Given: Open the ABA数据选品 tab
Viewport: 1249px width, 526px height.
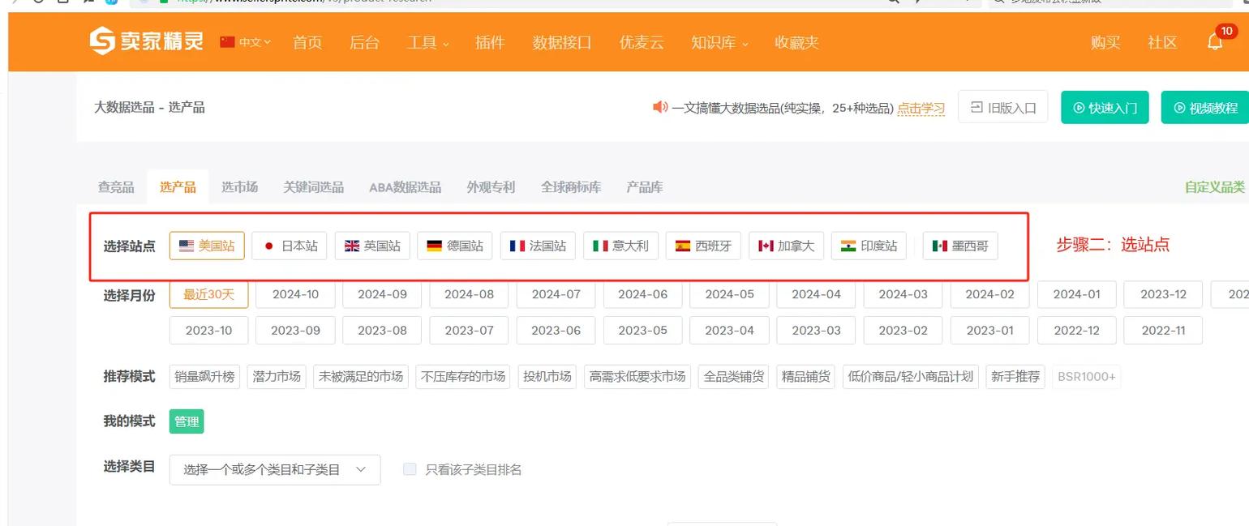Looking at the screenshot, I should (x=404, y=186).
